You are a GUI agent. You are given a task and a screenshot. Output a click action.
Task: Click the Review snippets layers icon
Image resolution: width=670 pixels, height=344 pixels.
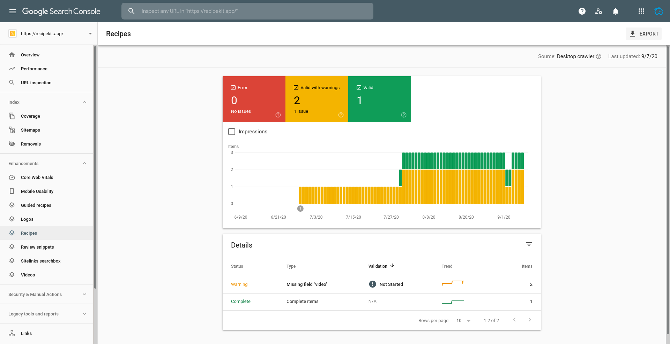pos(12,247)
